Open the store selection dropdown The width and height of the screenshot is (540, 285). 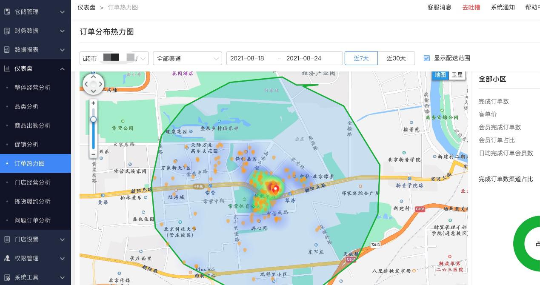114,58
